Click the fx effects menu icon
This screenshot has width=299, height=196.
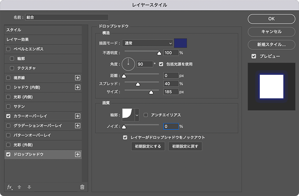coord(10,187)
